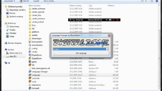Select the hl2 application icon
The width and height of the screenshot is (162, 91).
click(30, 65)
